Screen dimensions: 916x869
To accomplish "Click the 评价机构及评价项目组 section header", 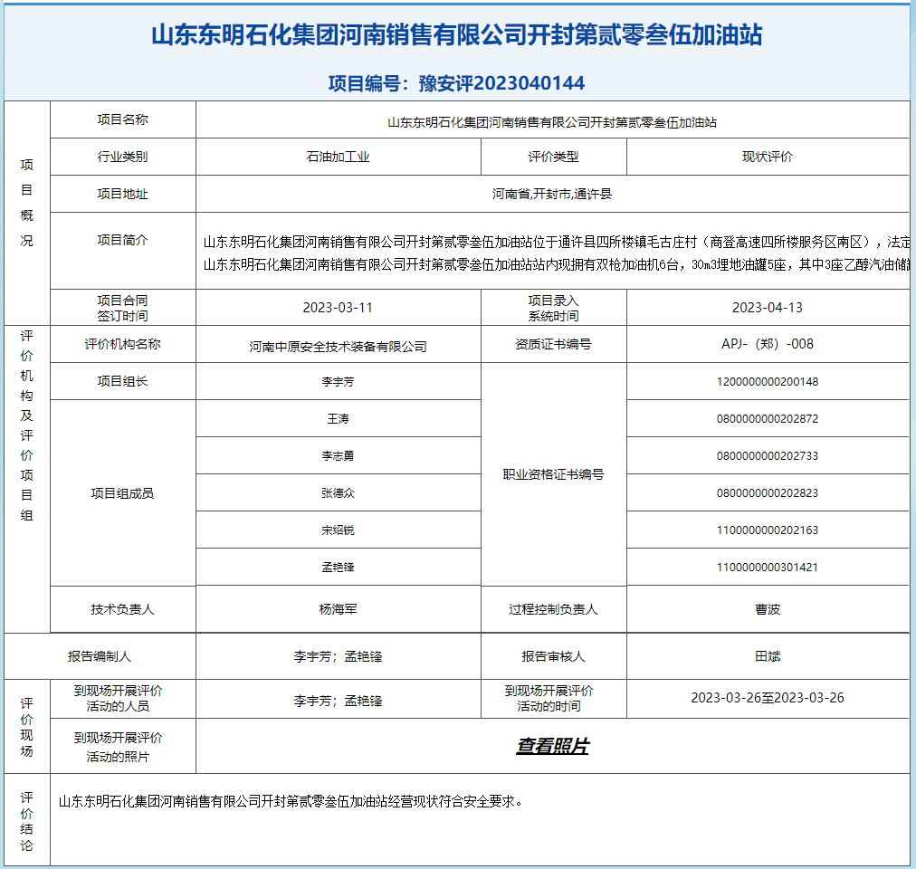I will click(27, 425).
